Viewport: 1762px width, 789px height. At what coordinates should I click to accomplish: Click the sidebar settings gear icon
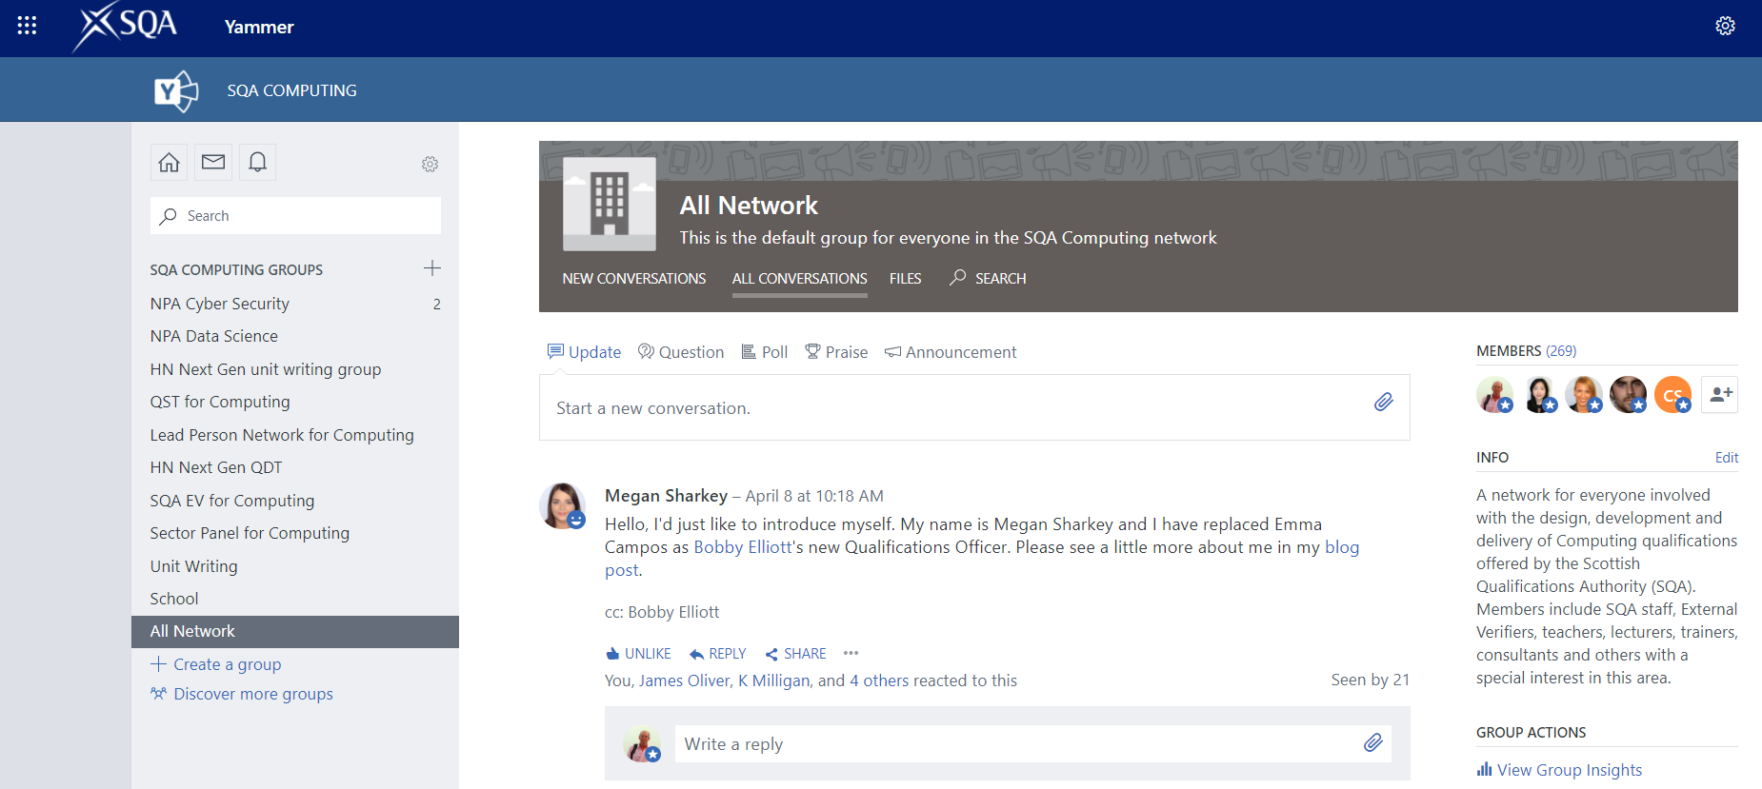(x=430, y=165)
